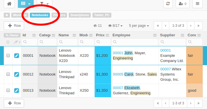Check the checkbox for row 00001
Screen dimensions: 207x109
[x=8, y=55]
